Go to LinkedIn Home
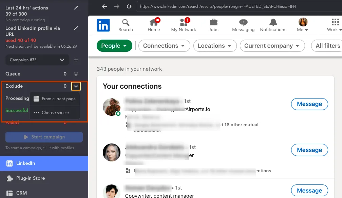Image resolution: width=342 pixels, height=198 pixels. pos(154,25)
